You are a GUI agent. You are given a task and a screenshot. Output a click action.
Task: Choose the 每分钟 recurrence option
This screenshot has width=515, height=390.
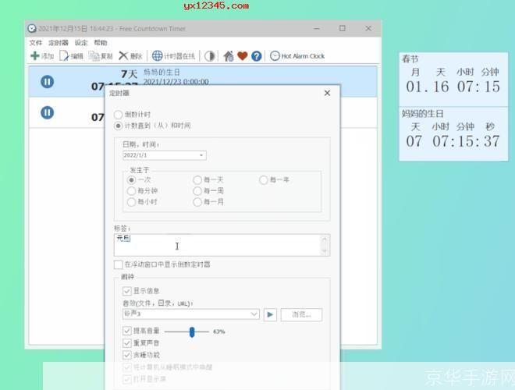click(x=131, y=191)
